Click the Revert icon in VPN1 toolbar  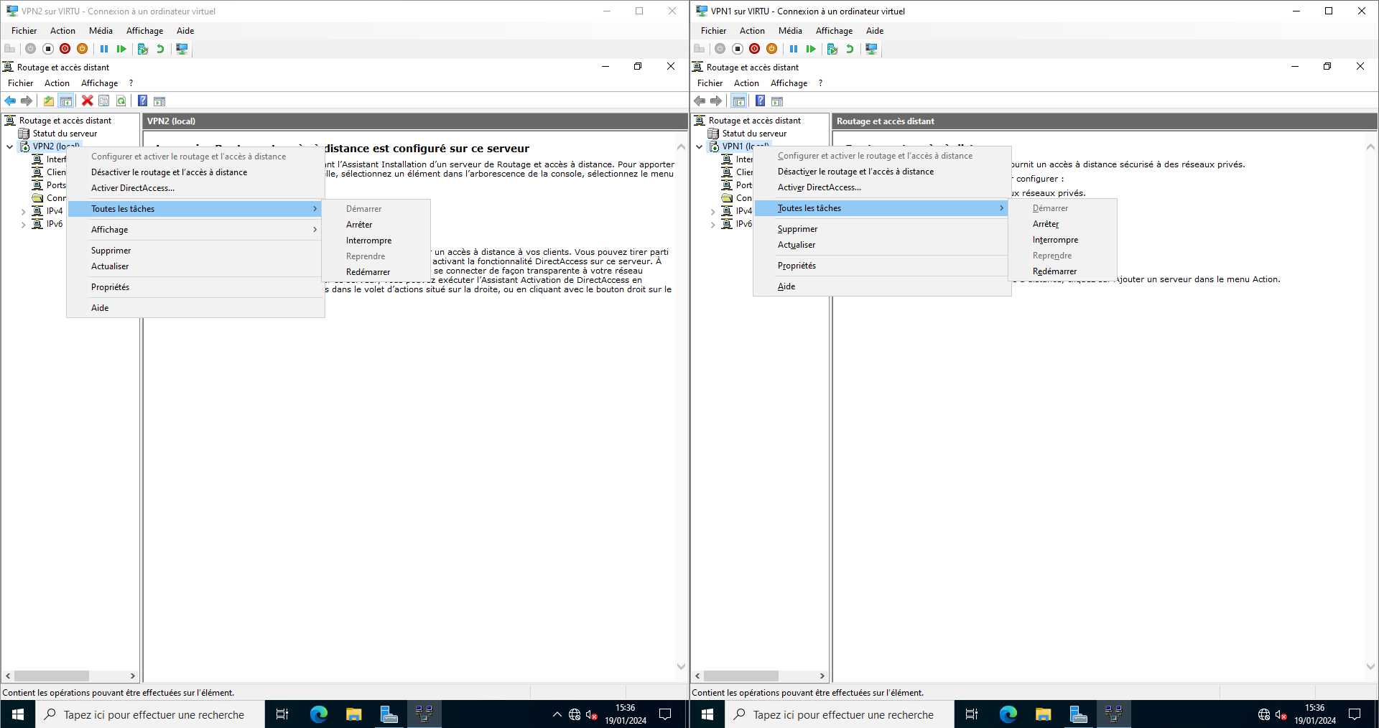coord(850,49)
